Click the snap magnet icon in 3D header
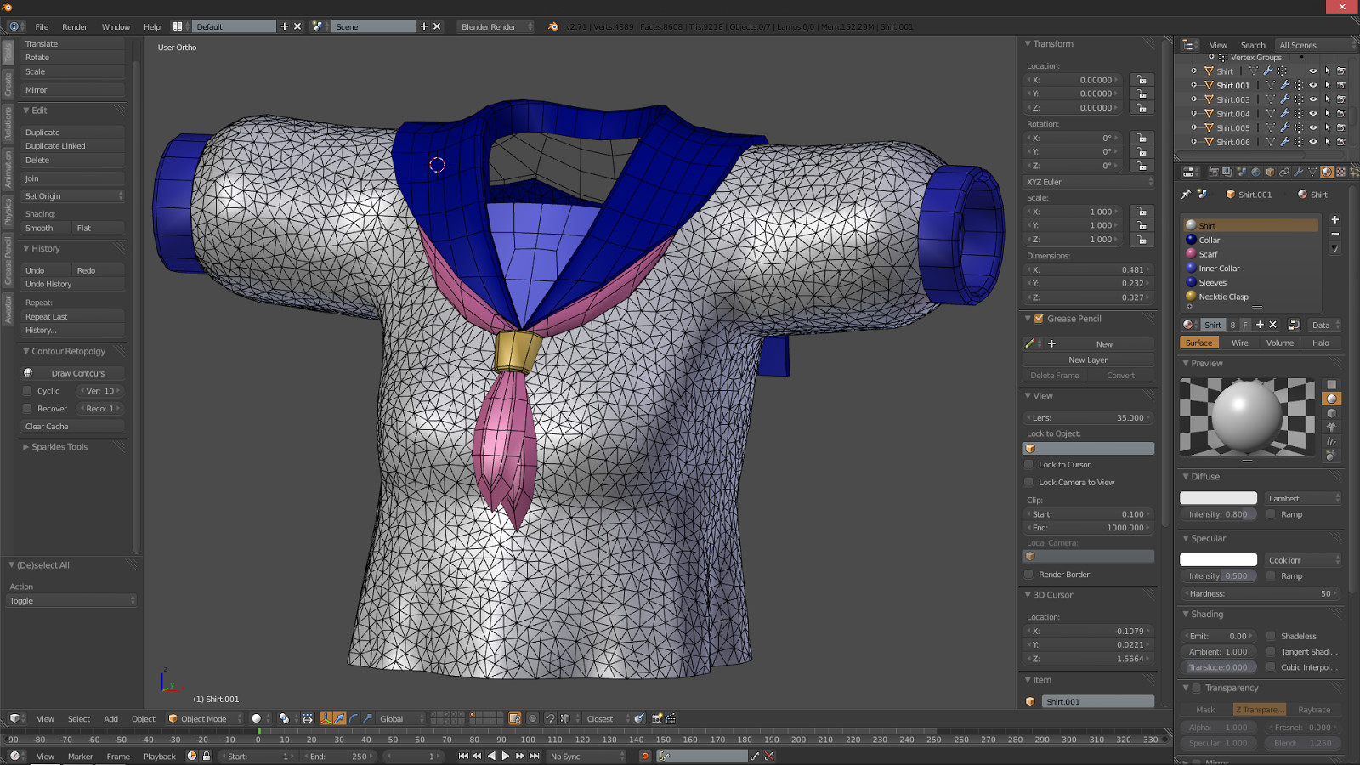Screen dimensions: 1360x765 (549, 718)
